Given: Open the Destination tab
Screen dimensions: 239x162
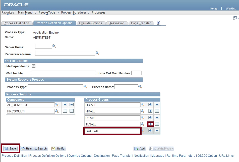Looking at the screenshot, I should point(116,23).
